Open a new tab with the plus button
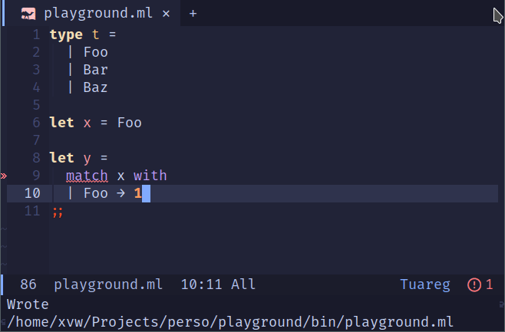The image size is (505, 332). 193,14
